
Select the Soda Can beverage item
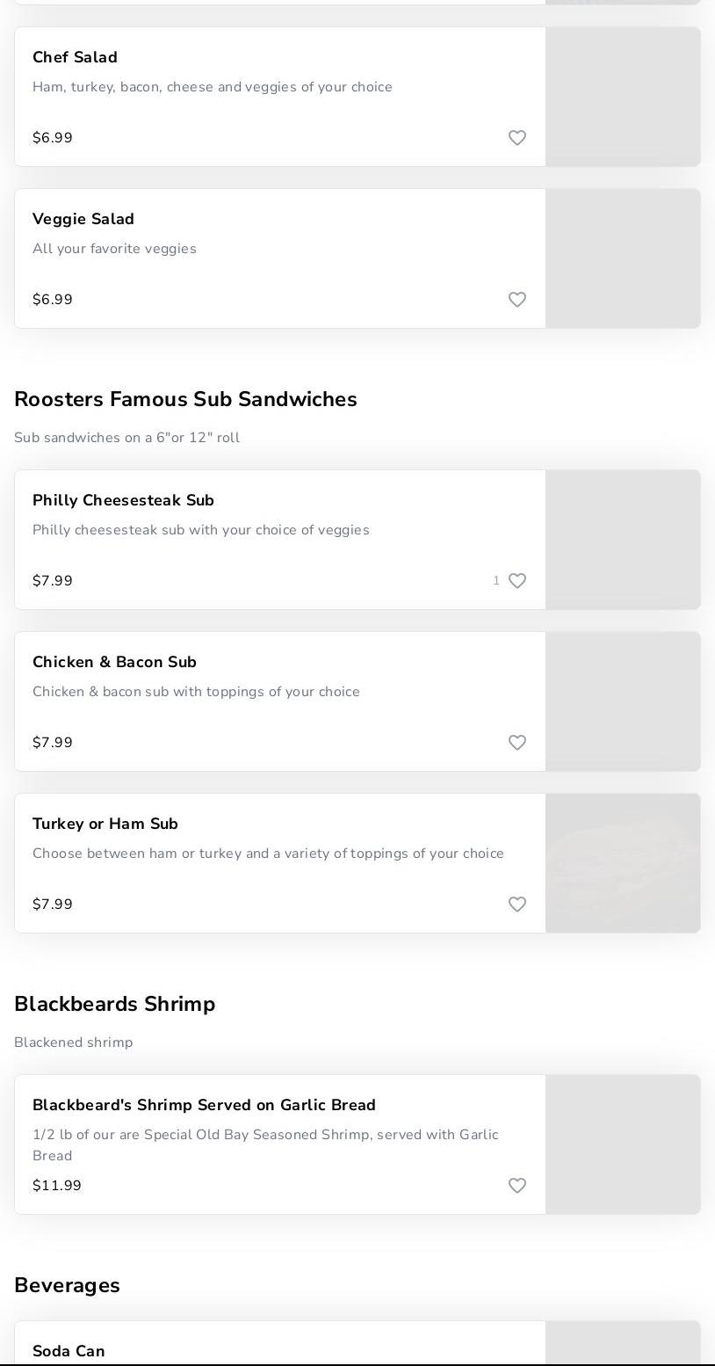[69, 1351]
